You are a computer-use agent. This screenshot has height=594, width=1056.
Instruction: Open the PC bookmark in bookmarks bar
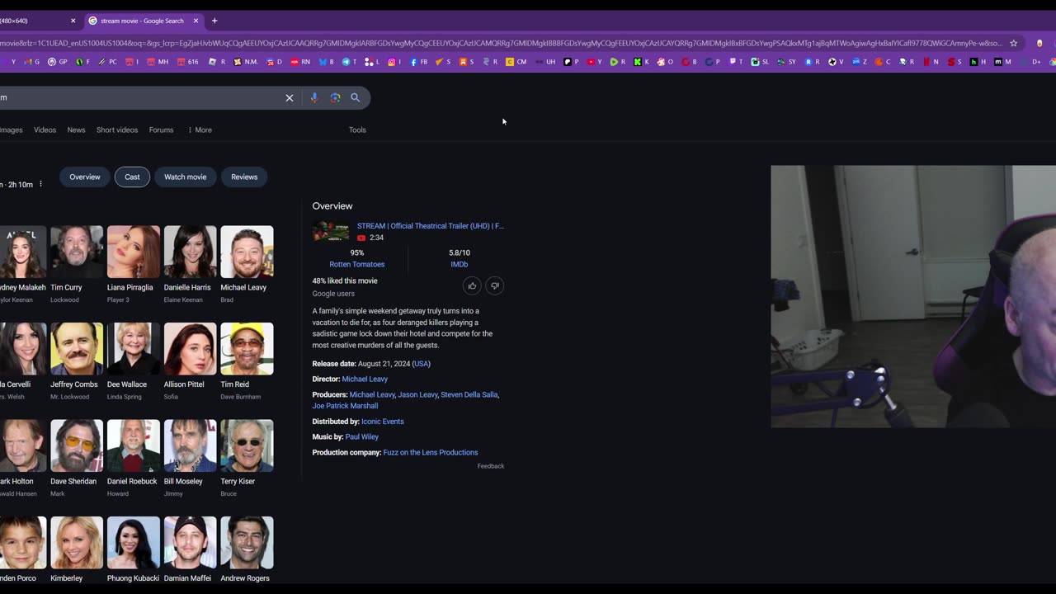[108, 62]
